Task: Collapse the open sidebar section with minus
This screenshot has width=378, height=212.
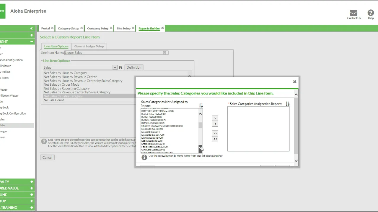Action: pos(32,42)
